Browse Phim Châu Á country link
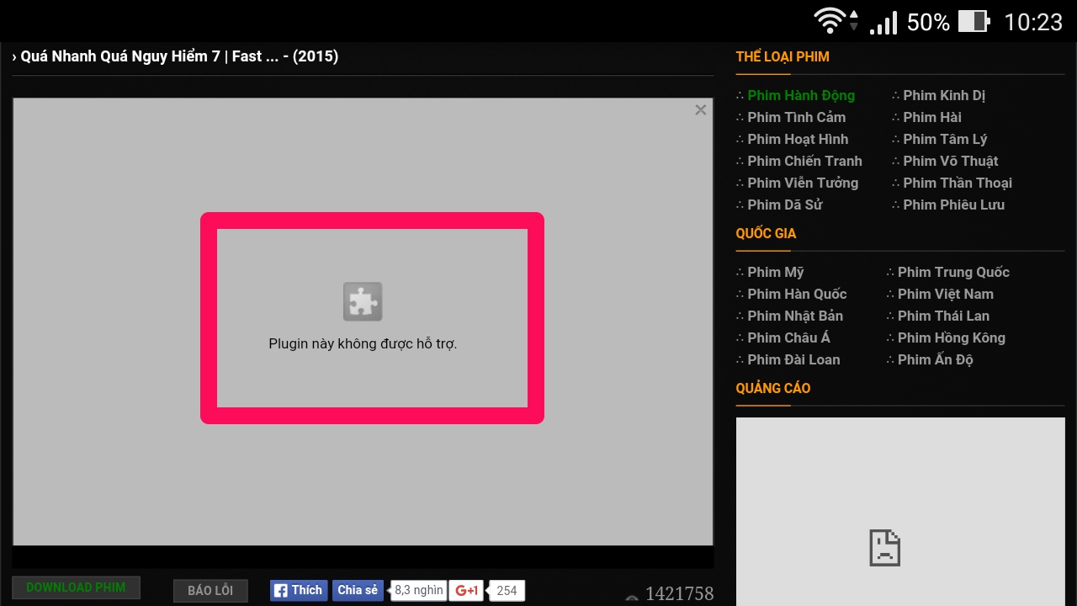Viewport: 1077px width, 606px height. tap(788, 338)
